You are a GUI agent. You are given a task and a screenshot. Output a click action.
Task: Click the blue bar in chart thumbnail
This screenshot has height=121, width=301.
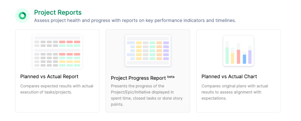point(244,59)
